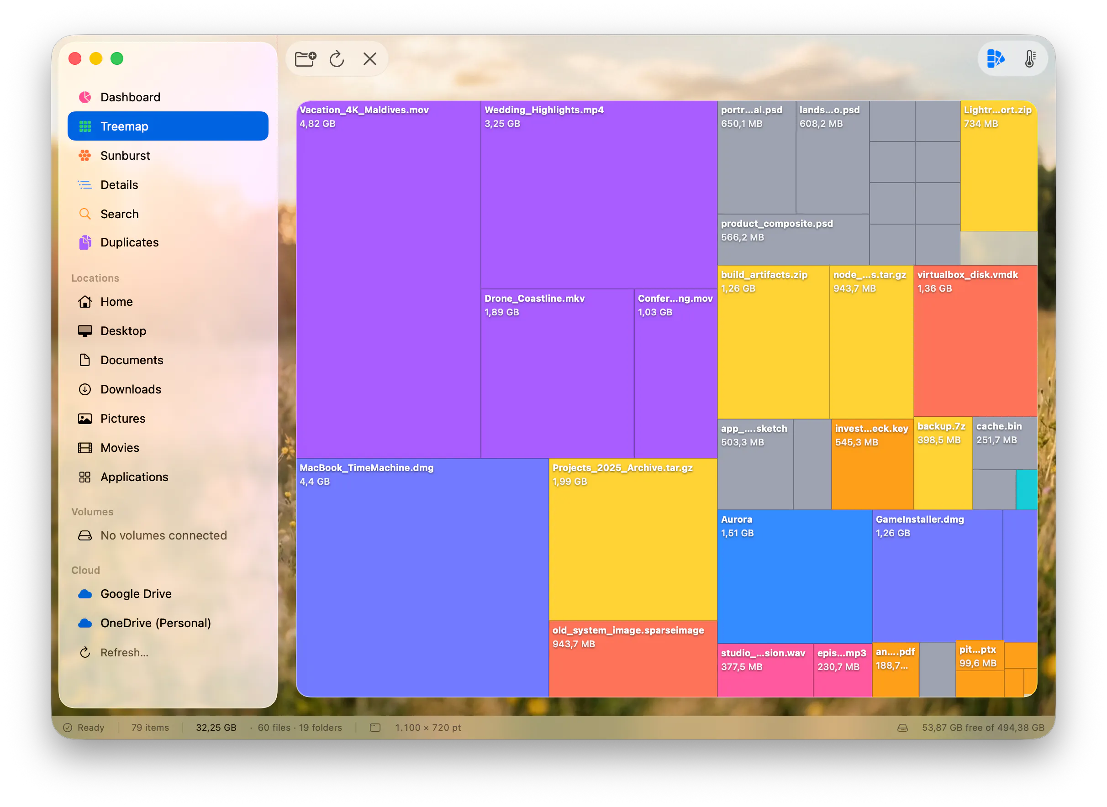Image resolution: width=1107 pixels, height=807 pixels.
Task: Select Wedding_Highlights.mp4 block
Action: [x=599, y=195]
